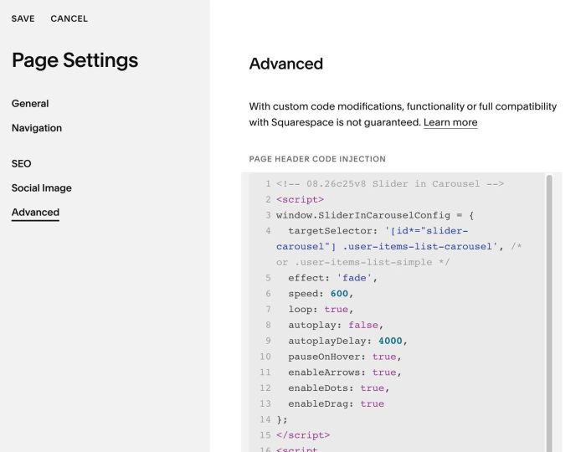Viewport: 586px width, 452px height.
Task: Click the speed: 600 line
Action: click(x=321, y=294)
